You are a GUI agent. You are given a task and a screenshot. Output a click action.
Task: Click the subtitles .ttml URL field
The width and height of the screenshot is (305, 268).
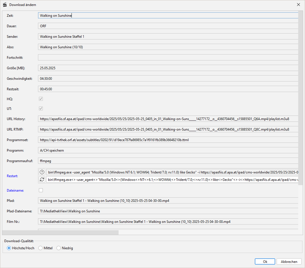(x=168, y=140)
